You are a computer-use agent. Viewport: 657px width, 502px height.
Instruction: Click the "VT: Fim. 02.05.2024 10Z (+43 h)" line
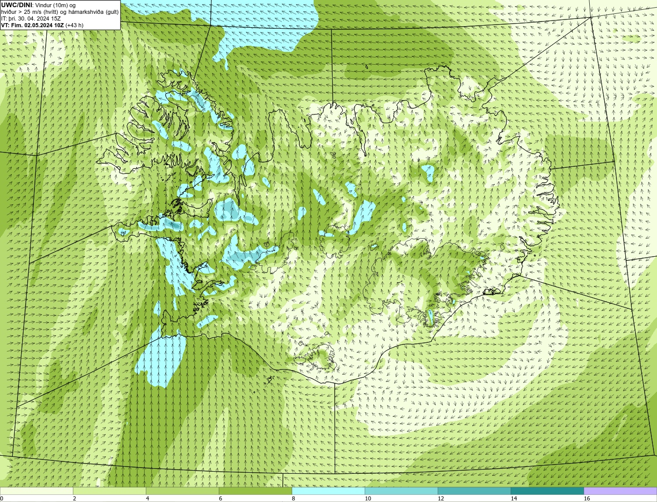point(42,25)
